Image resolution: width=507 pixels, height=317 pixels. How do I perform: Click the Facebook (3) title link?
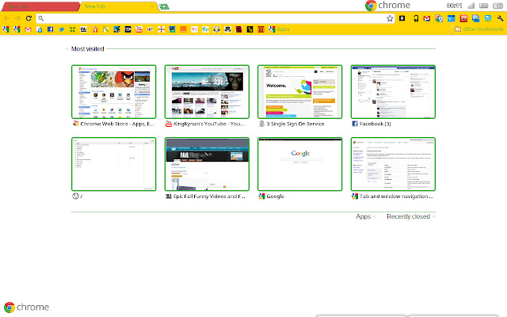click(375, 124)
